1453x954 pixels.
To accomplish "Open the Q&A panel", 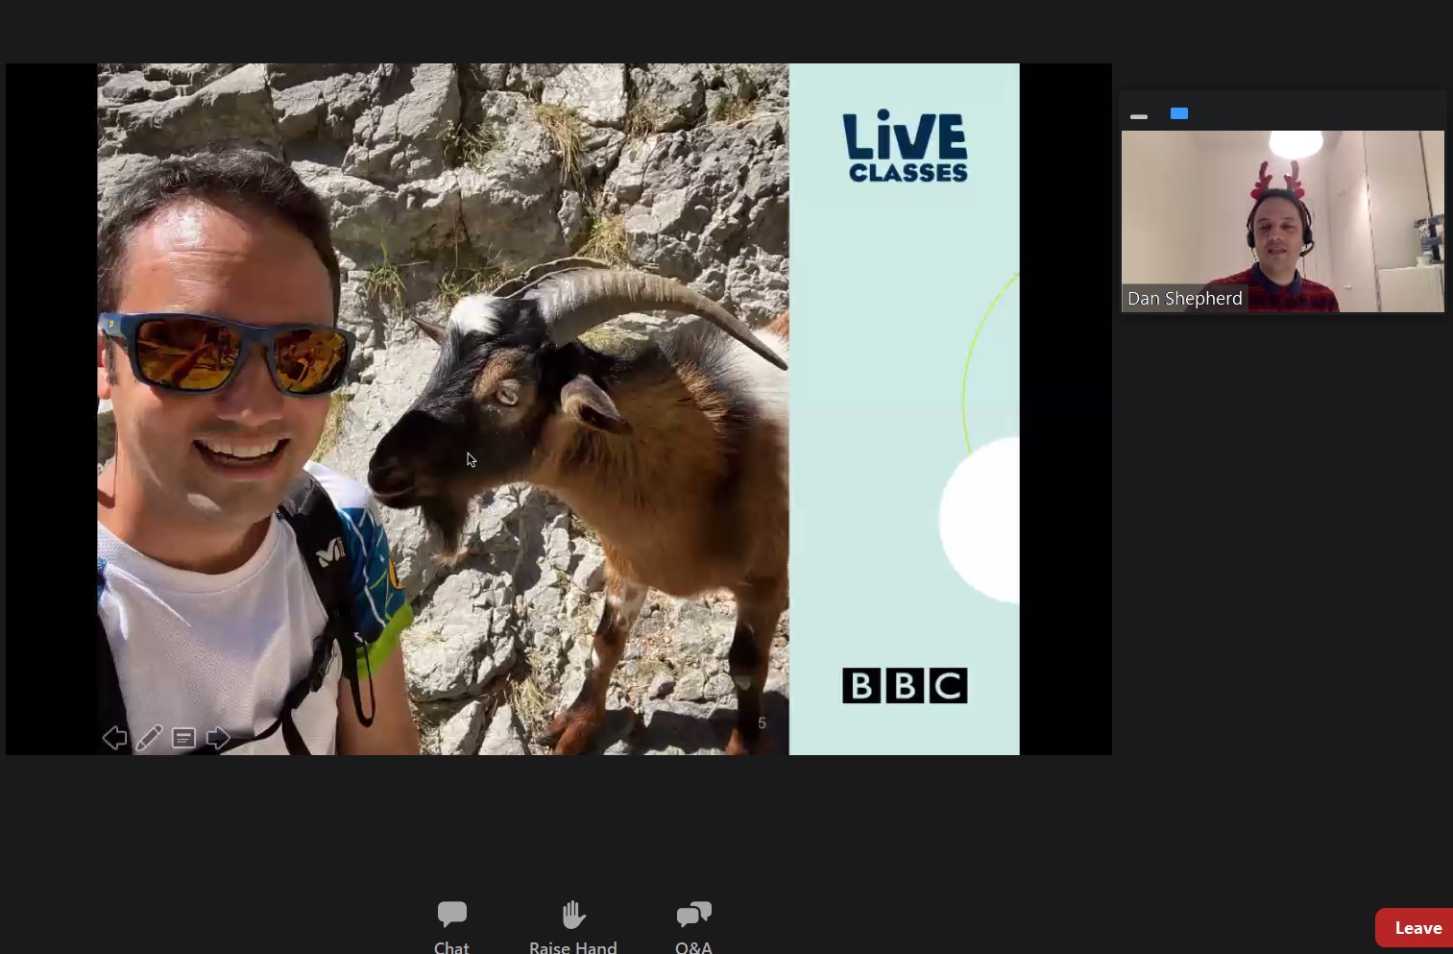I will click(693, 927).
